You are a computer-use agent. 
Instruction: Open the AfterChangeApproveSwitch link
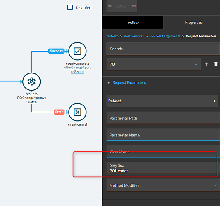[x=78, y=70]
